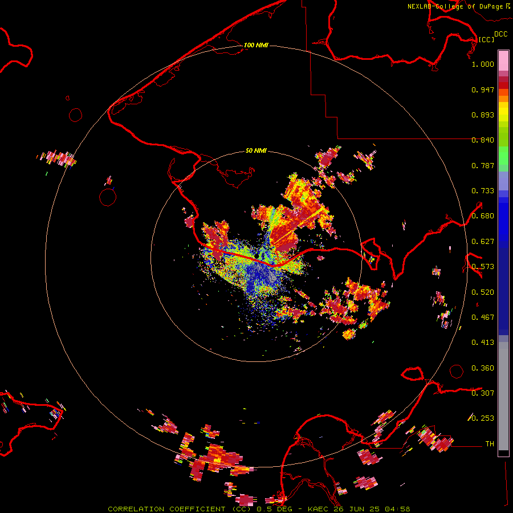
Task: Select the 100 NMI range ring label
Action: (x=256, y=45)
